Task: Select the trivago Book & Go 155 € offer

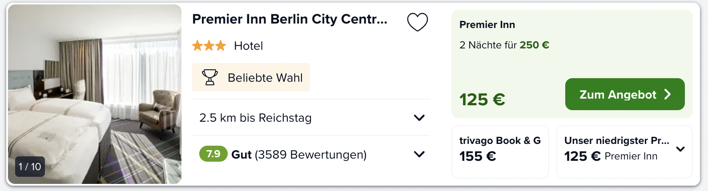Action: tap(500, 151)
